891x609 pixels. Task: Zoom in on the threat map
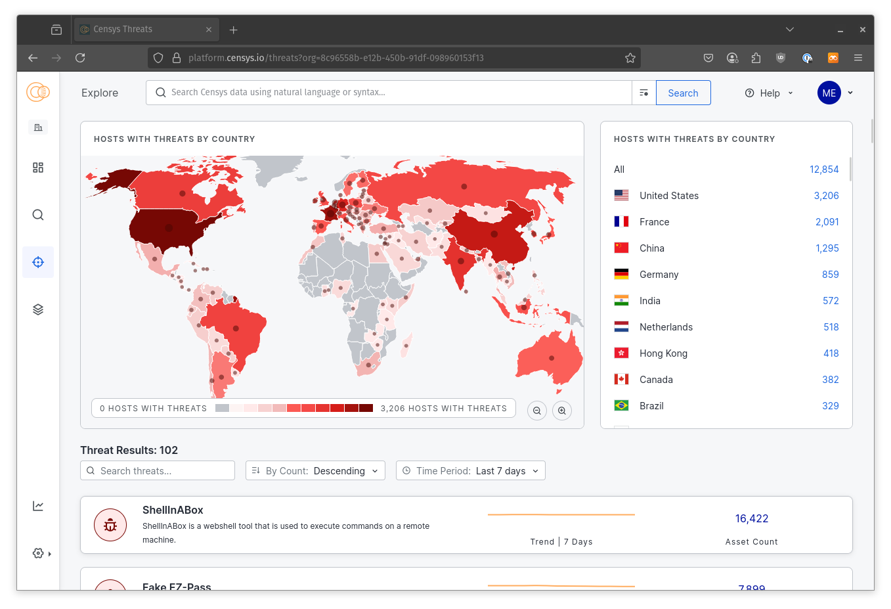click(562, 411)
